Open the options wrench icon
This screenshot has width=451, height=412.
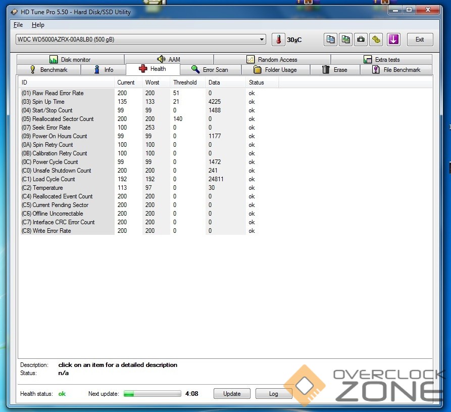point(376,39)
